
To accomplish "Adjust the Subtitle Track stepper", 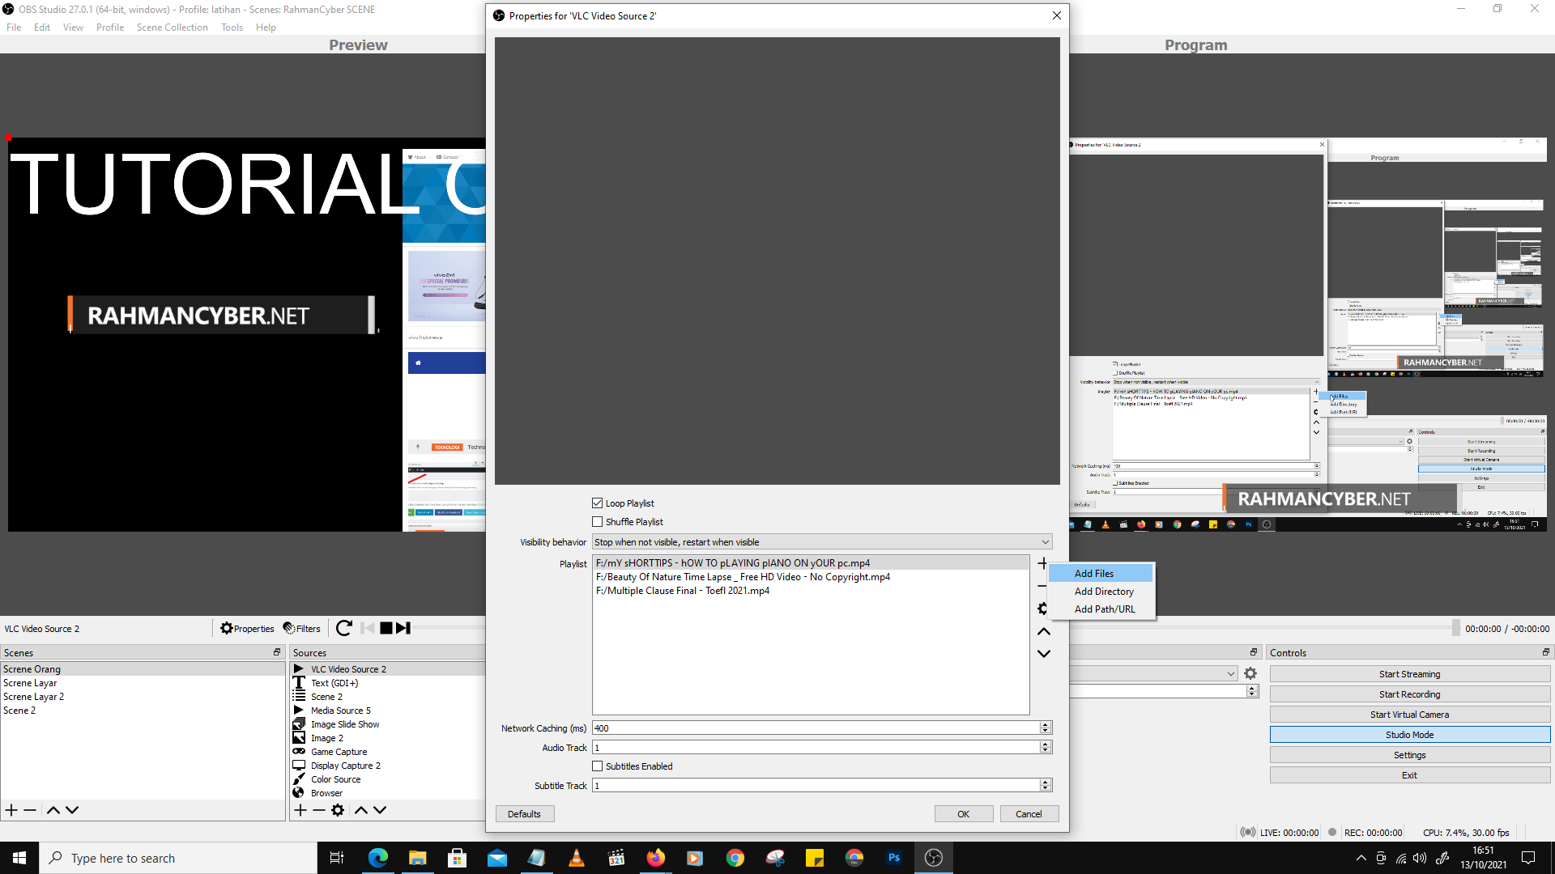I will point(1046,786).
